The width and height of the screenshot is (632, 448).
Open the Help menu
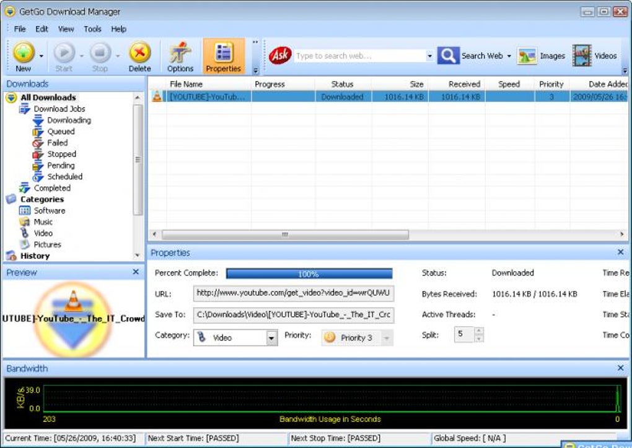pyautogui.click(x=118, y=29)
